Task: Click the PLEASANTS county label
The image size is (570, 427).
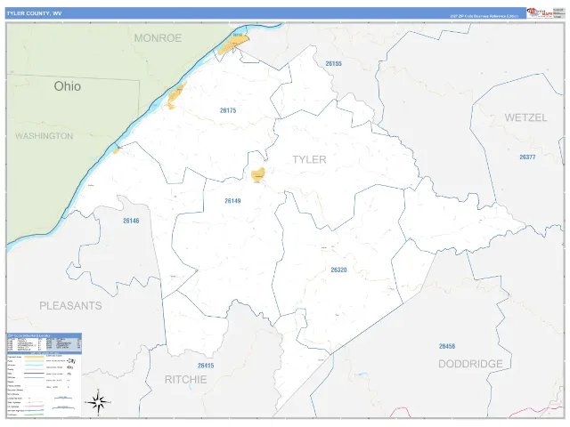Action: coord(70,306)
